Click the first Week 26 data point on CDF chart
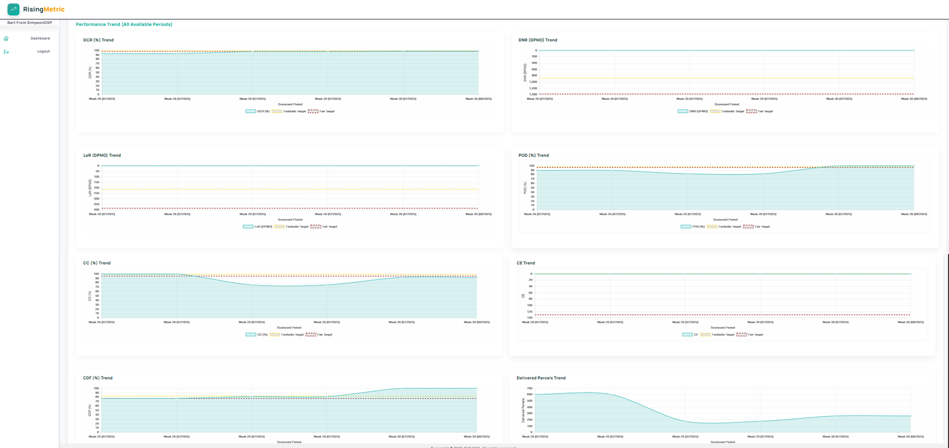The height and width of the screenshot is (448, 949). coord(102,398)
